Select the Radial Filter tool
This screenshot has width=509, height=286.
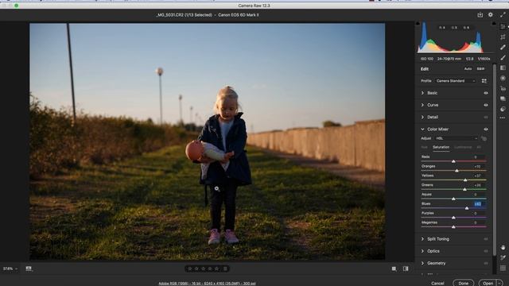pos(503,78)
